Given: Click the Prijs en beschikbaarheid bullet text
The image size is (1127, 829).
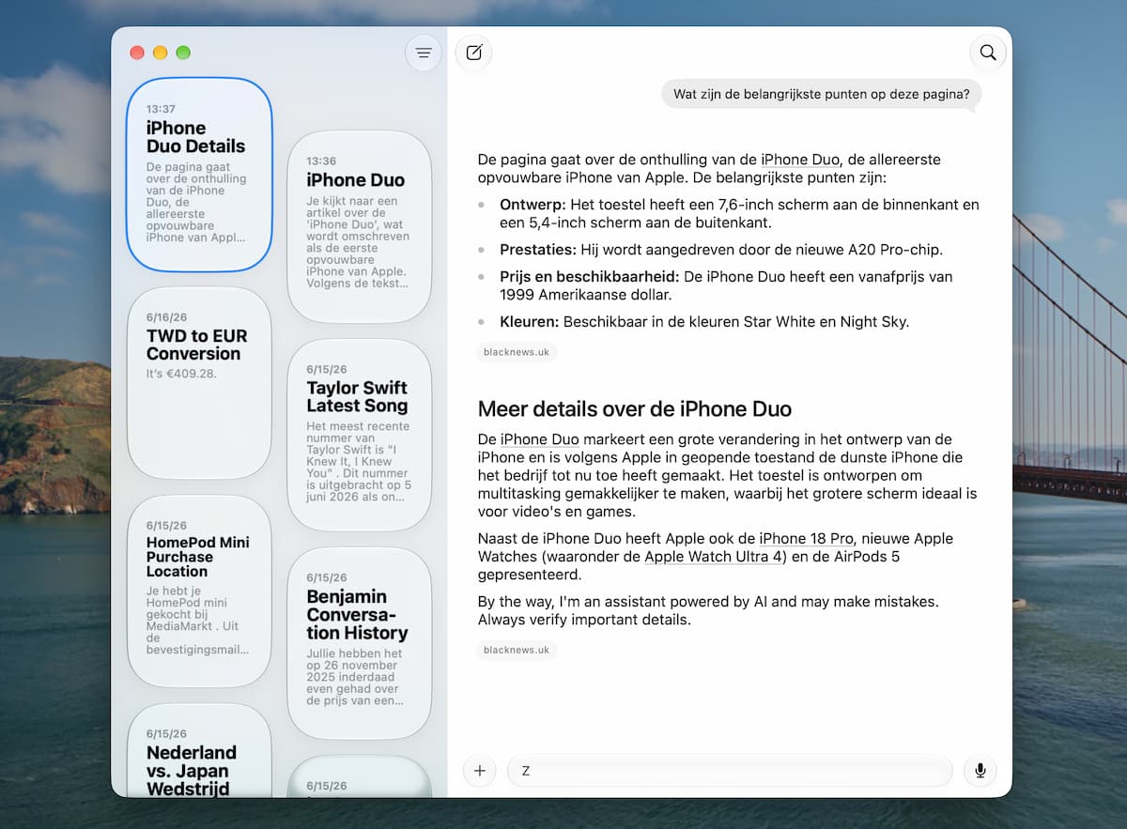Looking at the screenshot, I should 726,285.
